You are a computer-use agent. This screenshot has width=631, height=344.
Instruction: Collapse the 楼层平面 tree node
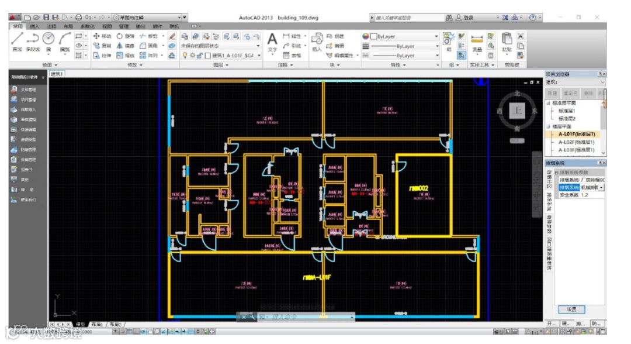(x=548, y=126)
